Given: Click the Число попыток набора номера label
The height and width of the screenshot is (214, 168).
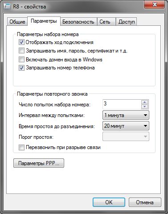Looking at the screenshot, I should [x=54, y=105].
